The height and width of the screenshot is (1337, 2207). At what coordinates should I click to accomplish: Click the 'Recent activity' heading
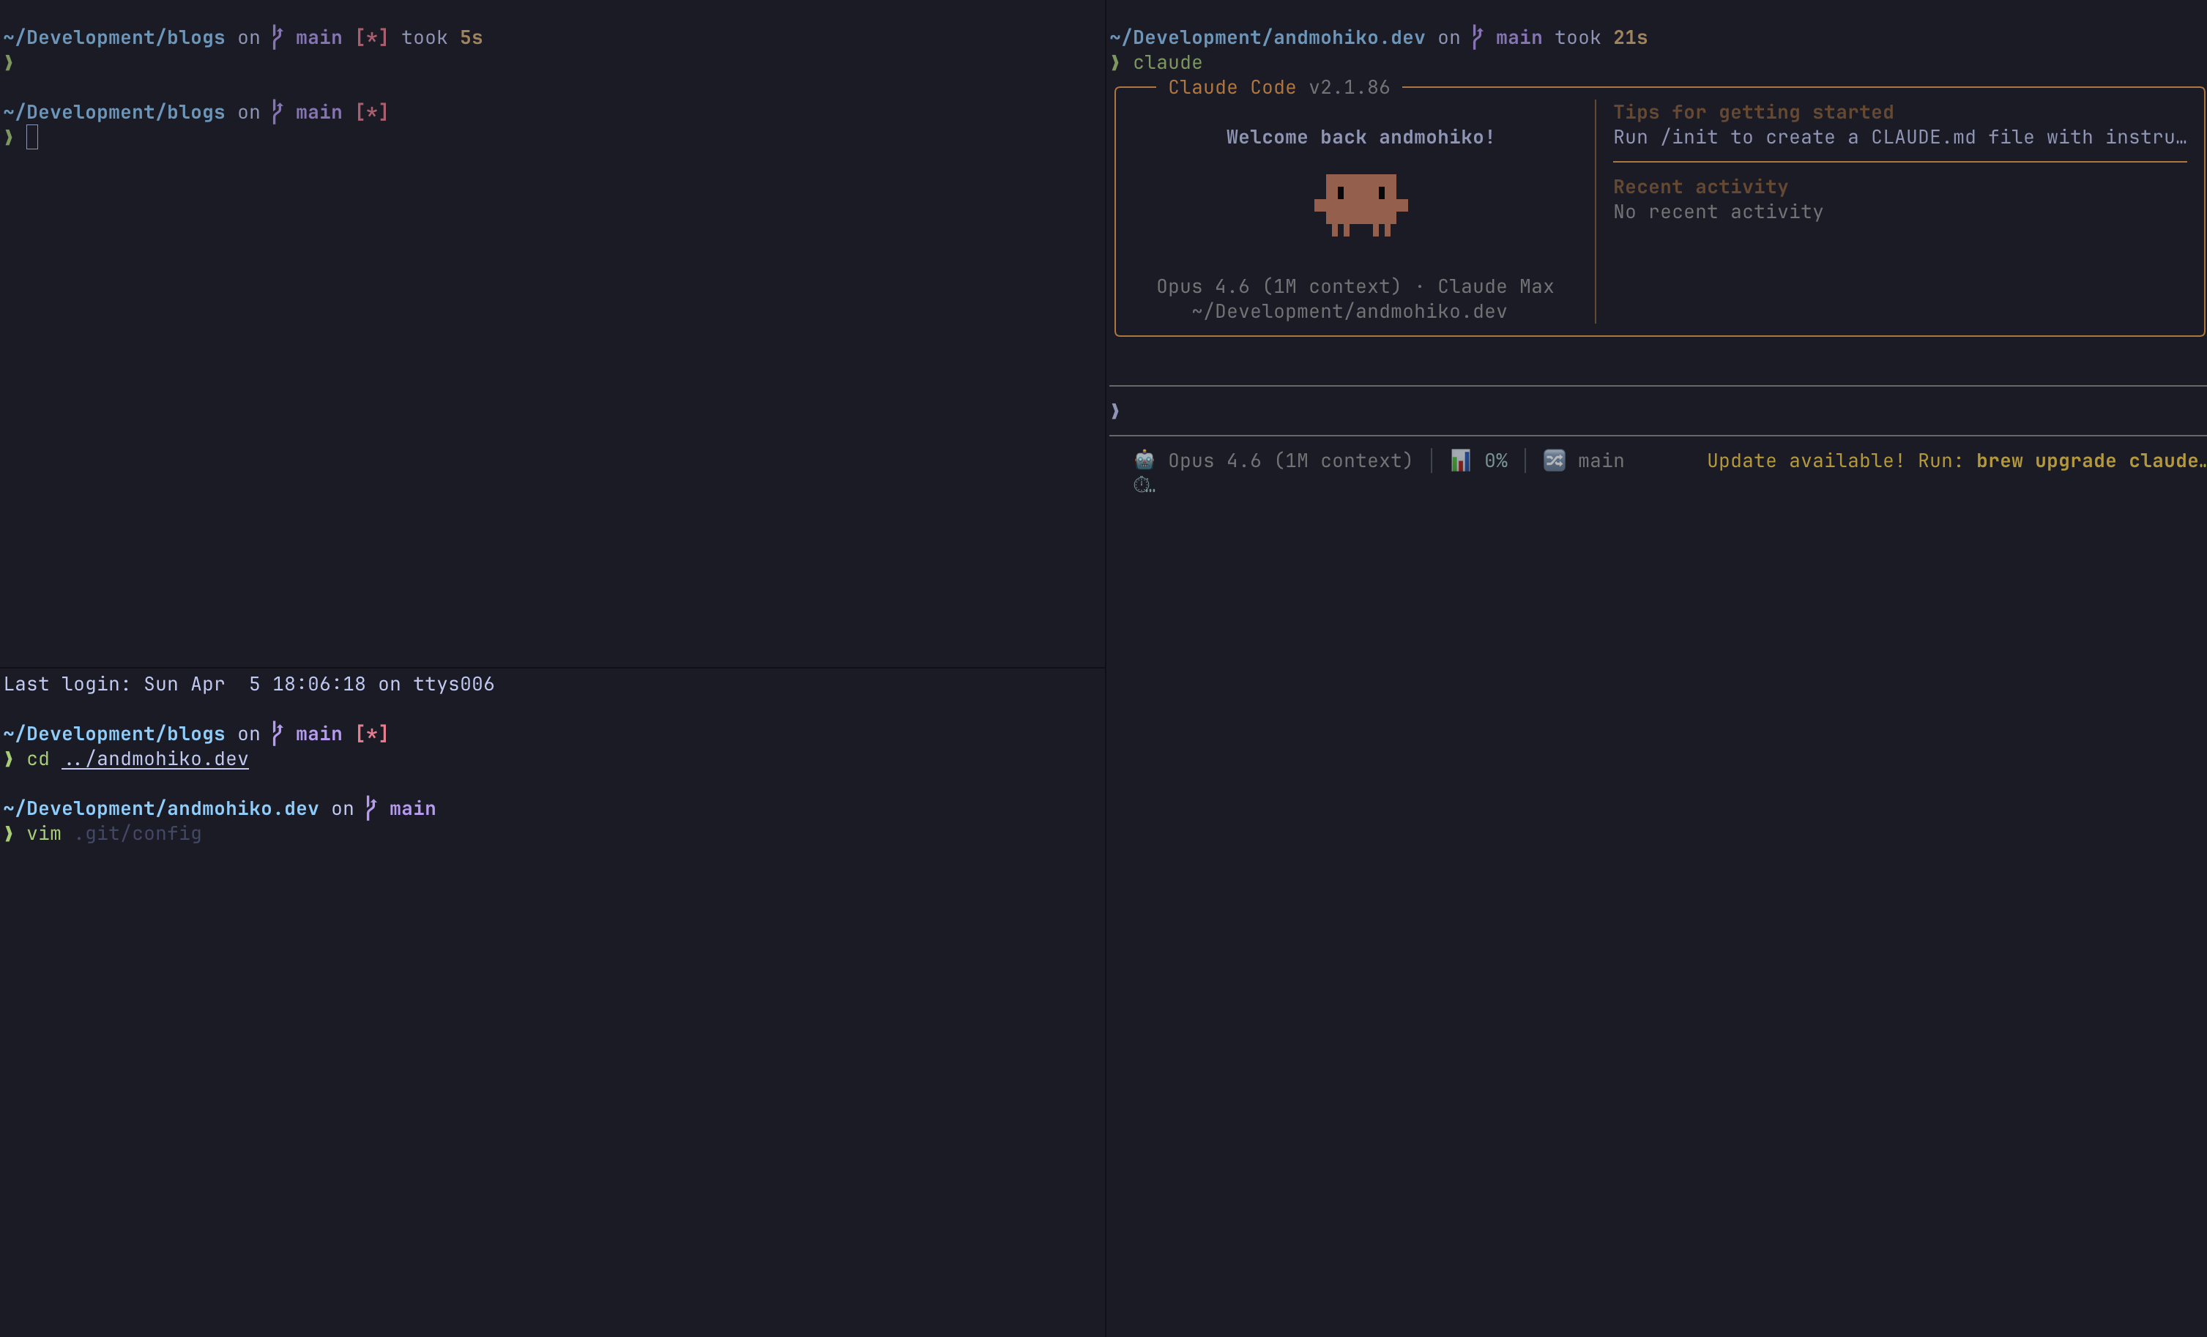[x=1700, y=186]
